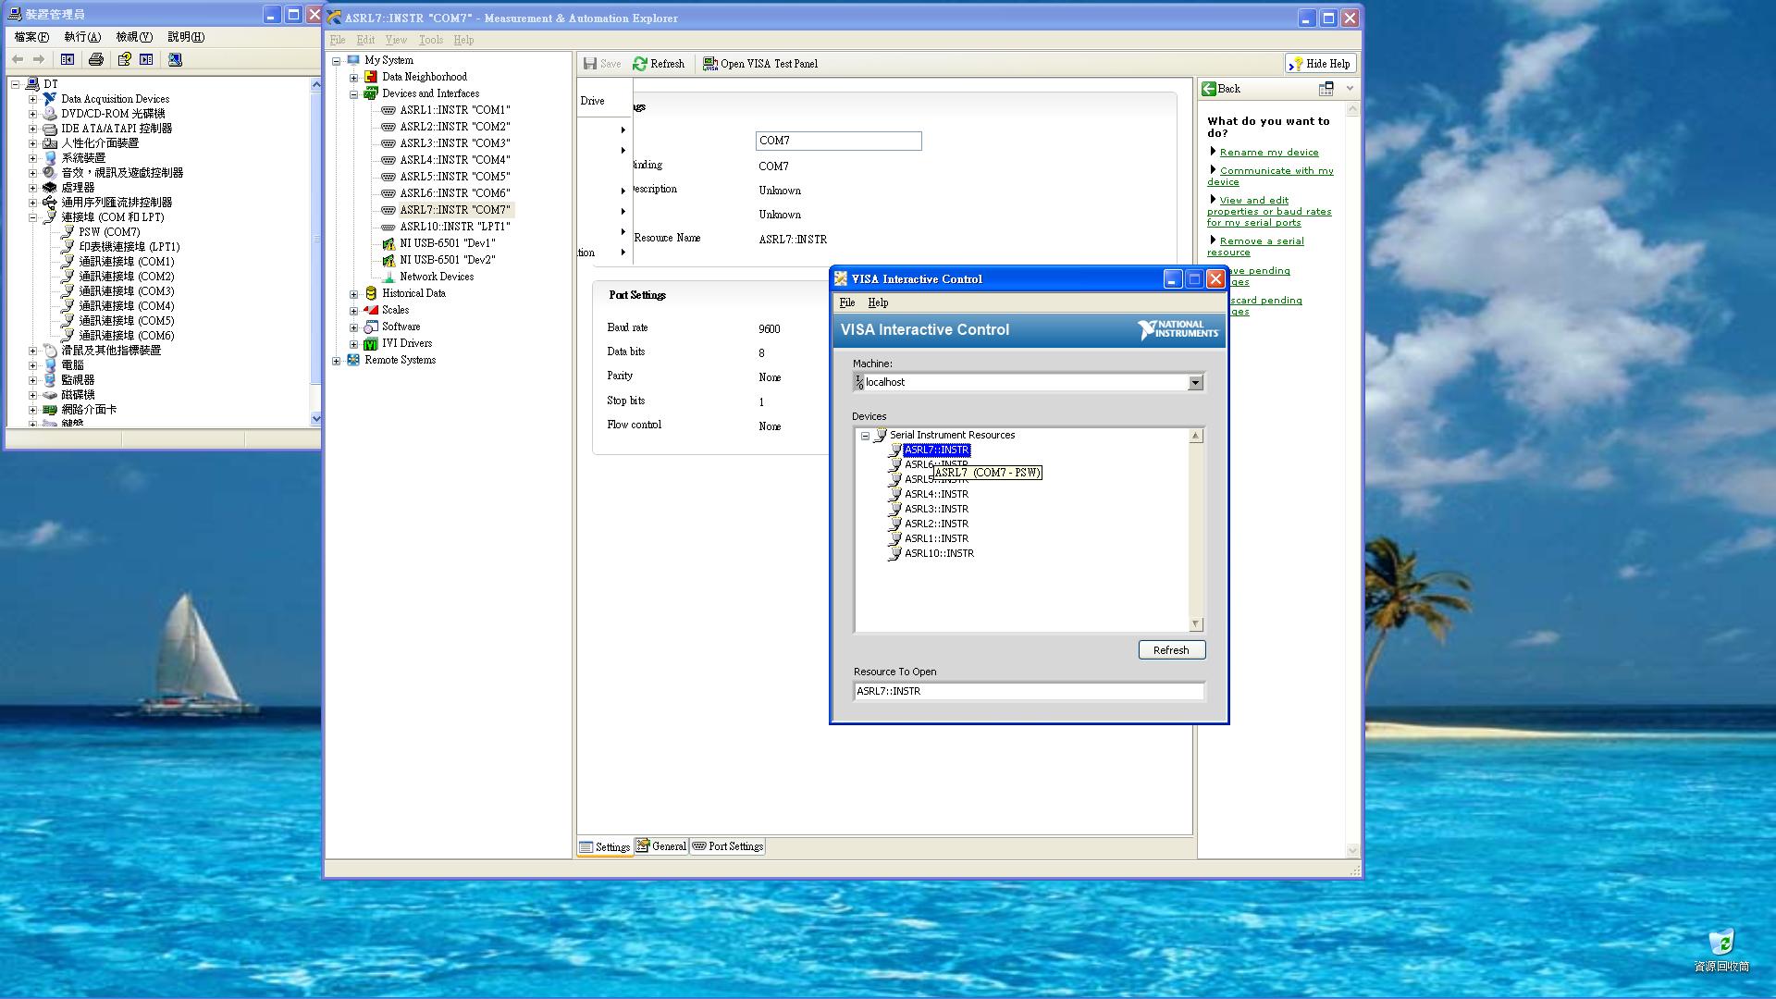
Task: Expand the Historical Data node
Action: 353,294
